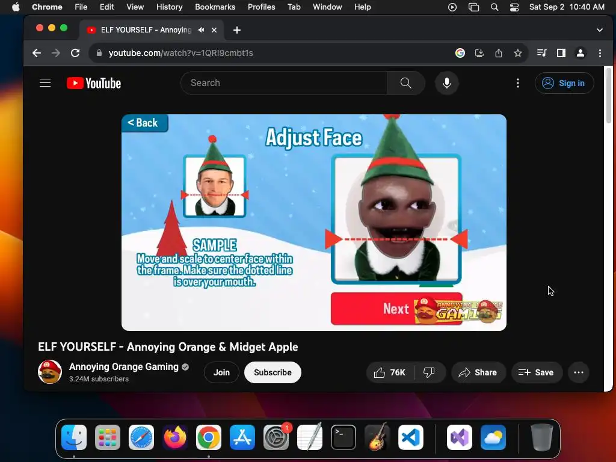Open more actions ellipsis below the video

579,372
